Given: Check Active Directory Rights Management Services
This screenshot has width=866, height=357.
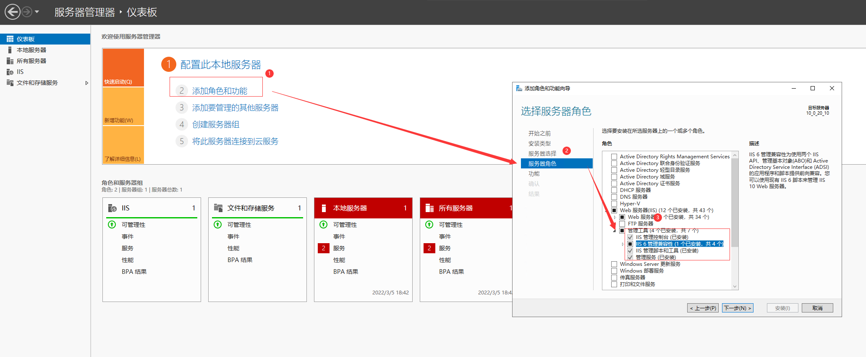Looking at the screenshot, I should (614, 157).
